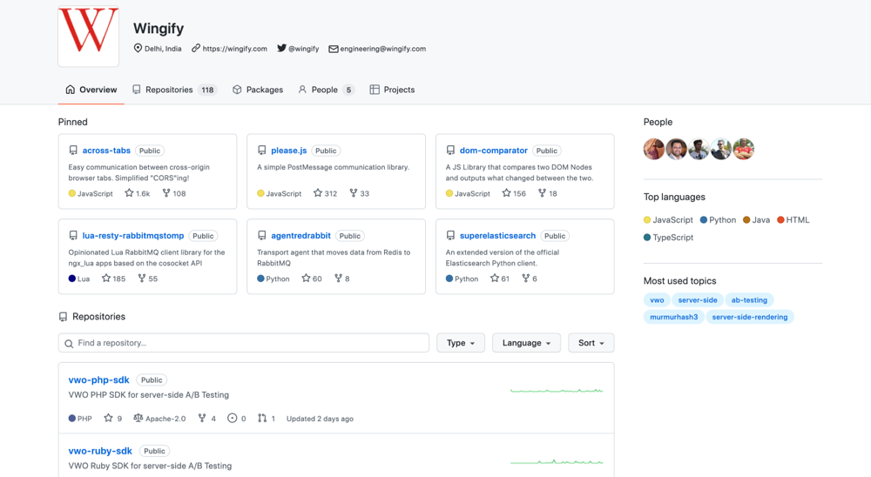Filter by HTML in Top languages

click(x=793, y=220)
